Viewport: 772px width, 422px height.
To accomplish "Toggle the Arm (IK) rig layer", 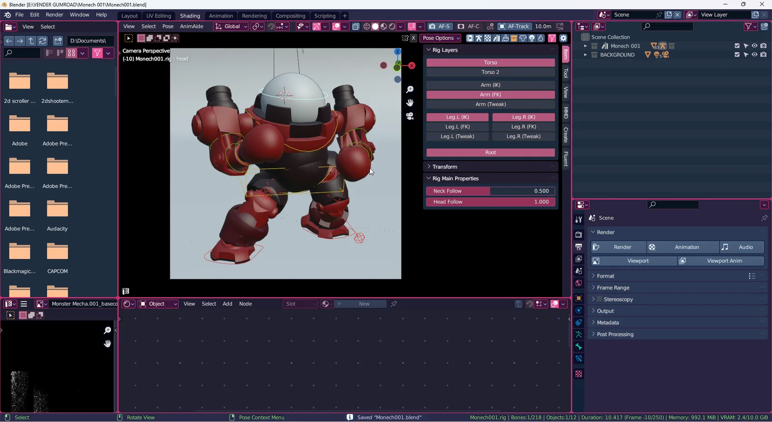I will [x=490, y=85].
